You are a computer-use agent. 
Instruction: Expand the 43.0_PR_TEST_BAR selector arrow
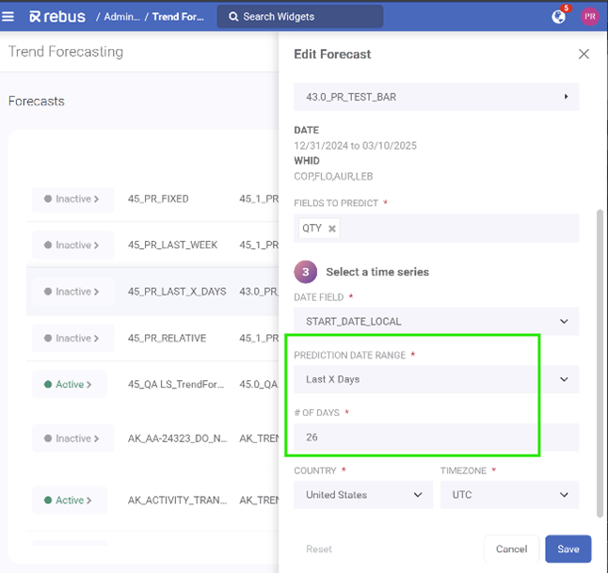tap(566, 96)
